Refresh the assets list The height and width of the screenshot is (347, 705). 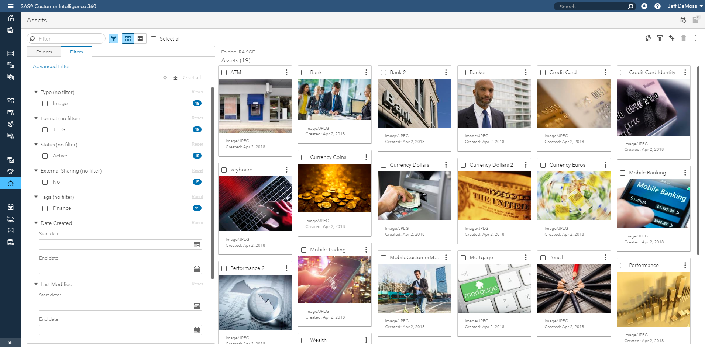point(648,38)
